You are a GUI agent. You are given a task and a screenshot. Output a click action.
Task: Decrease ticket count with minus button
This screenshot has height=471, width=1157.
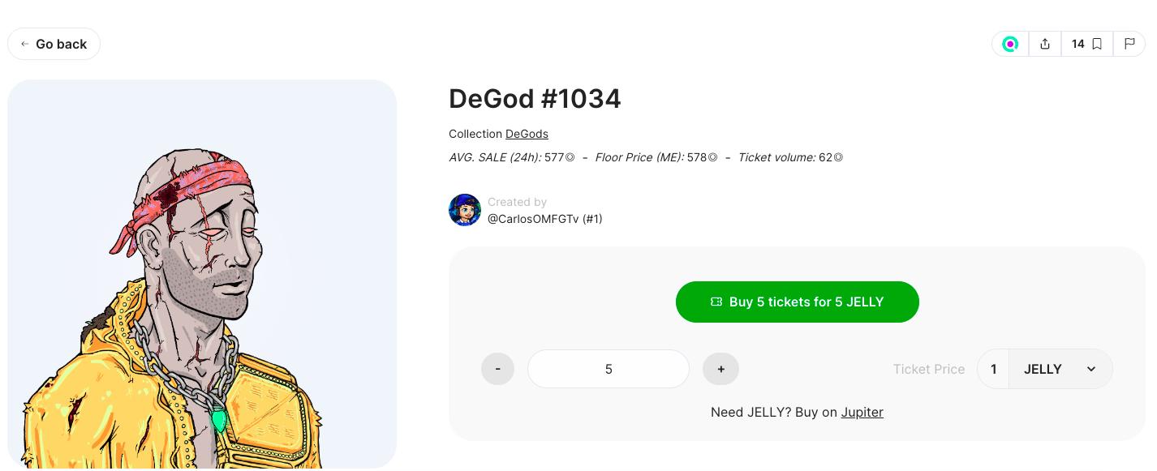[497, 369]
